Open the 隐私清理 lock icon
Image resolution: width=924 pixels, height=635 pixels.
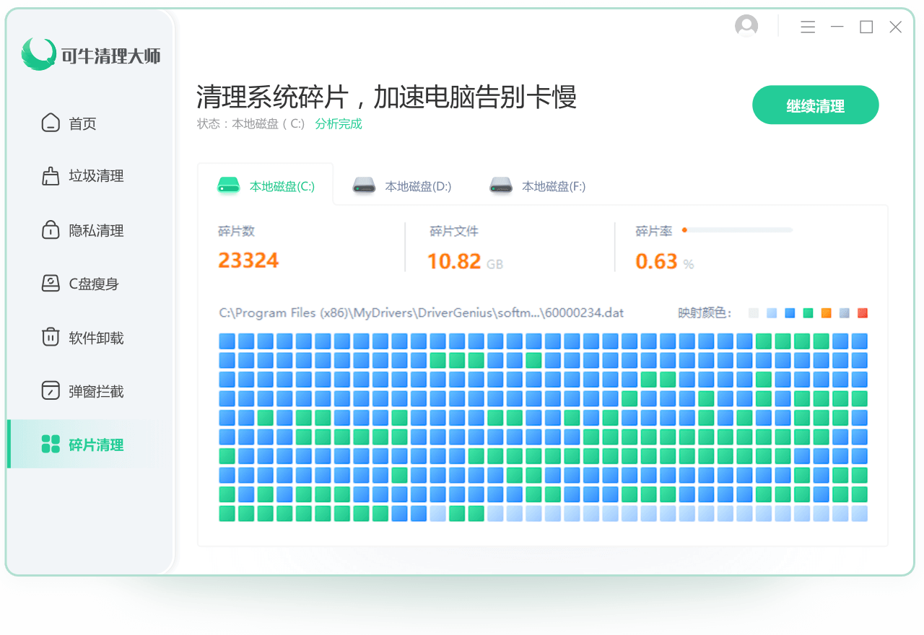pyautogui.click(x=51, y=230)
